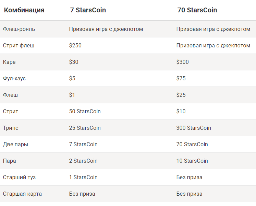Click the Трипс row label
This screenshot has height=206, width=256.
[x=11, y=128]
